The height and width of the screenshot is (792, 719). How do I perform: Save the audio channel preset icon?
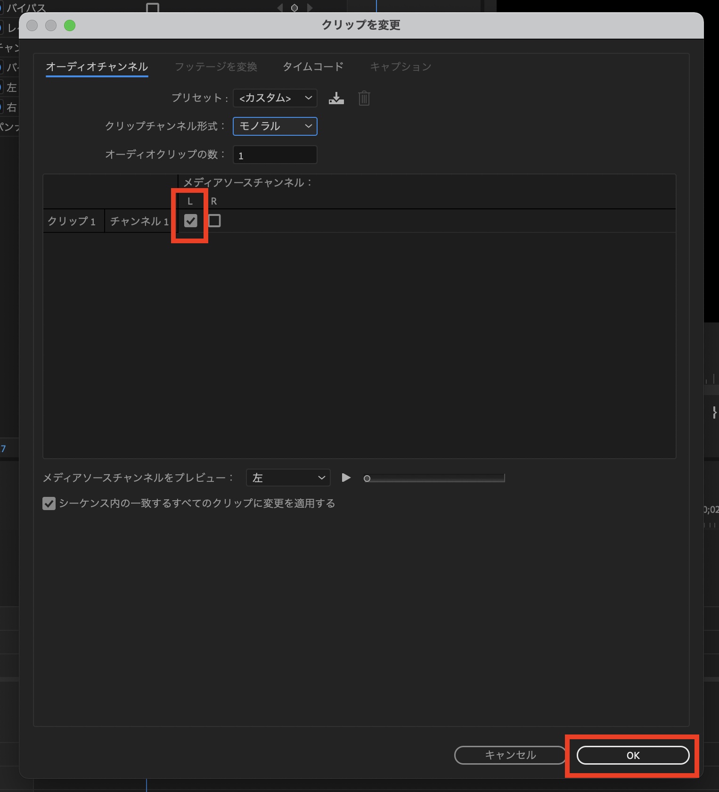click(x=336, y=98)
